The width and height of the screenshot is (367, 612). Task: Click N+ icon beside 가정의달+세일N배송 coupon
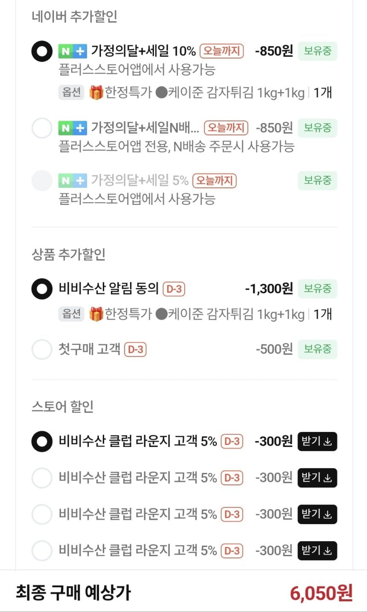click(73, 128)
